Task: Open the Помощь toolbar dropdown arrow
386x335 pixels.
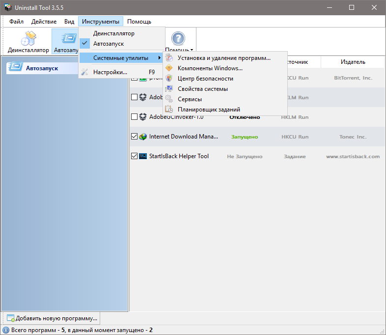Action: (192, 50)
